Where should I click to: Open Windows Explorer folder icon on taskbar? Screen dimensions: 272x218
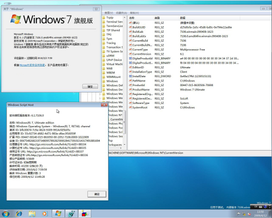pos(32,213)
